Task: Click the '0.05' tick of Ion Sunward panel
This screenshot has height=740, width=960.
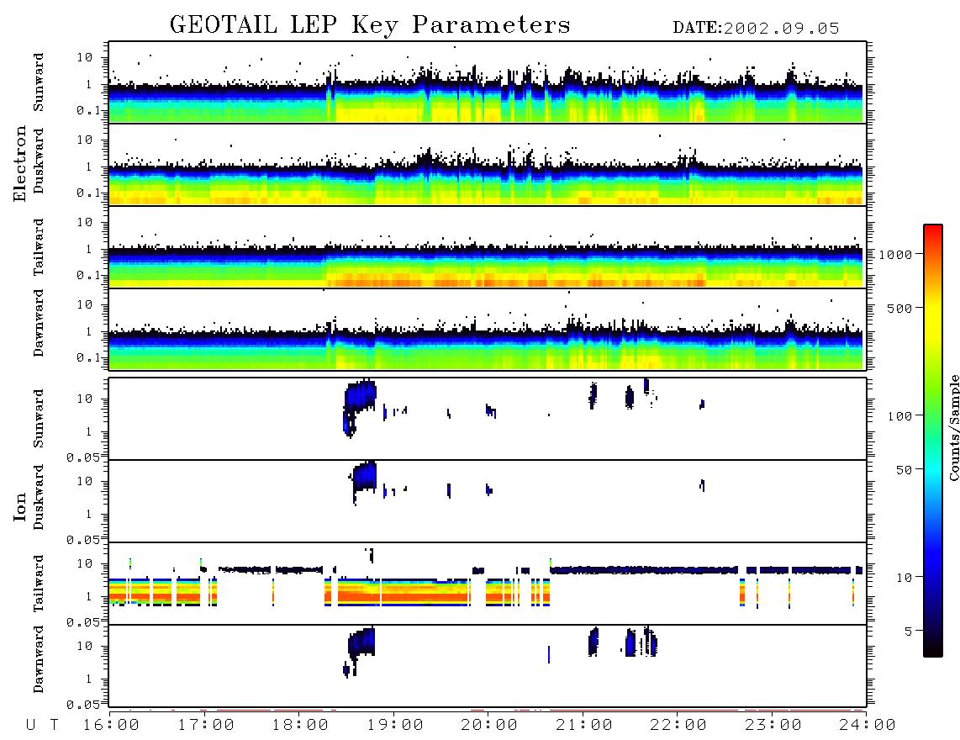Action: pyautogui.click(x=83, y=457)
